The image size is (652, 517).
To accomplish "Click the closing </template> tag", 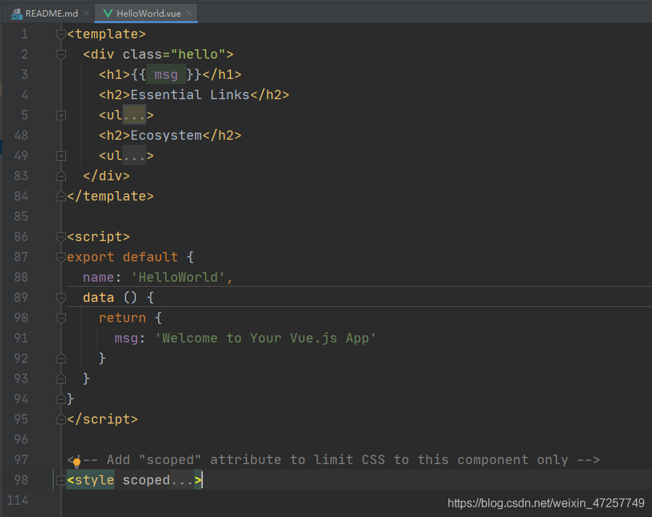I will (110, 196).
